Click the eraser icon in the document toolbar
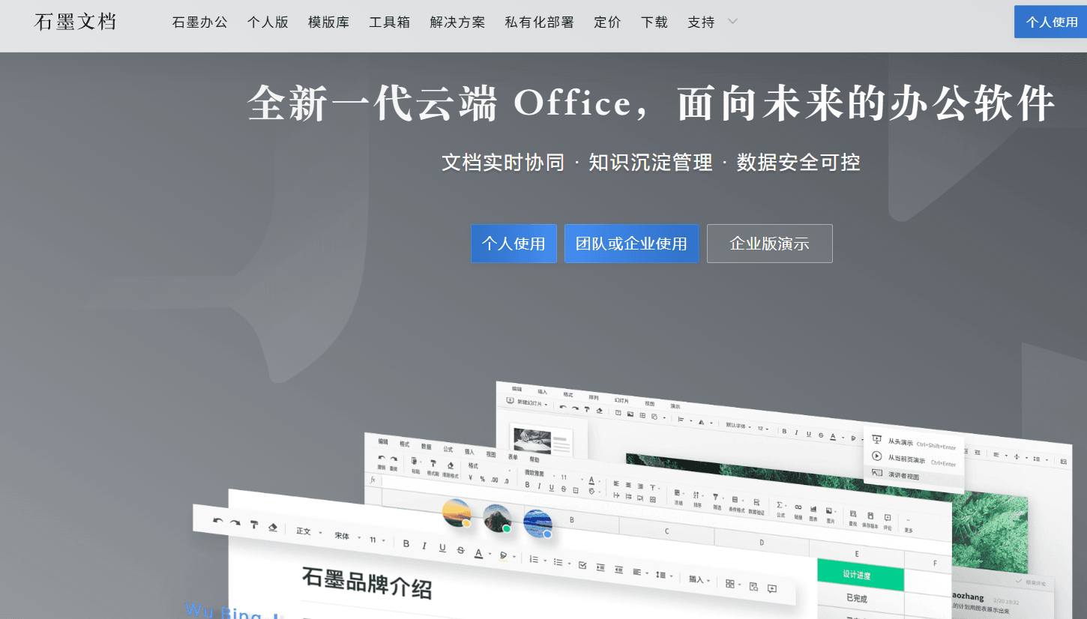The image size is (1087, 619). point(273,528)
